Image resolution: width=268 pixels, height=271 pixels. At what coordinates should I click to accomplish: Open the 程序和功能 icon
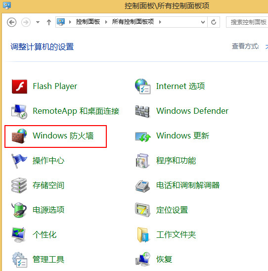point(142,161)
